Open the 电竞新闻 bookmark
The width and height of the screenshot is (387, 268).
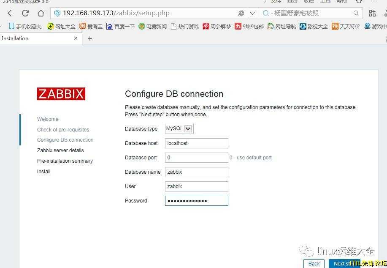point(152,26)
